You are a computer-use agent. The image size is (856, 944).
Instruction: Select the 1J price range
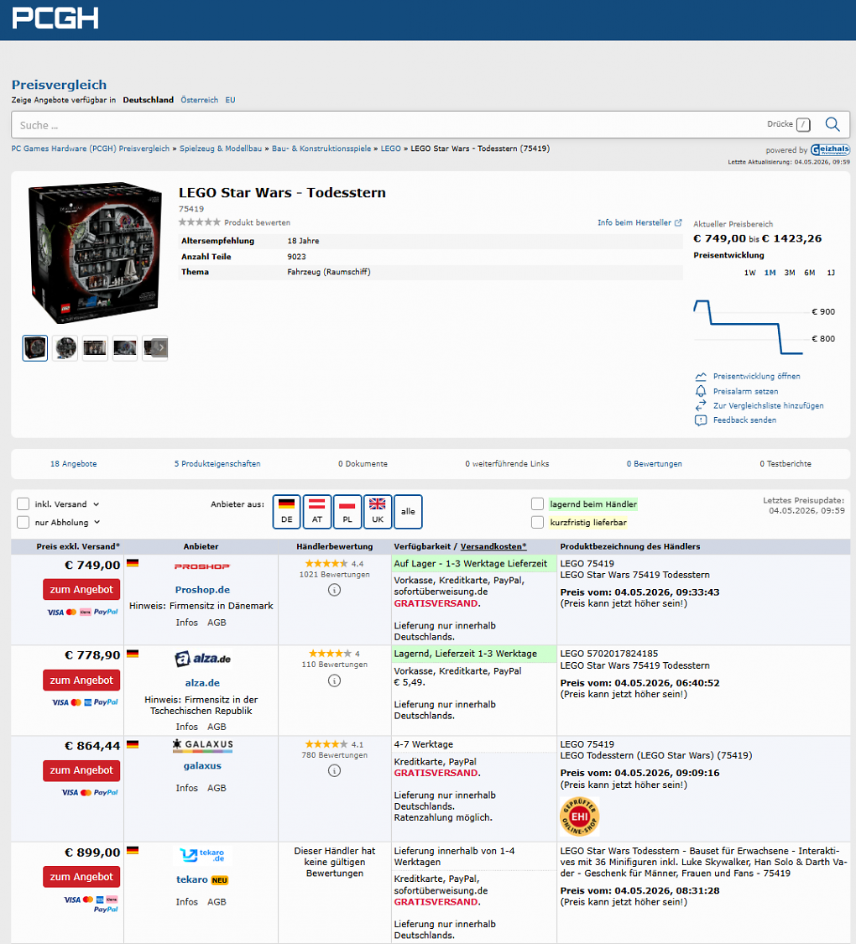click(831, 273)
